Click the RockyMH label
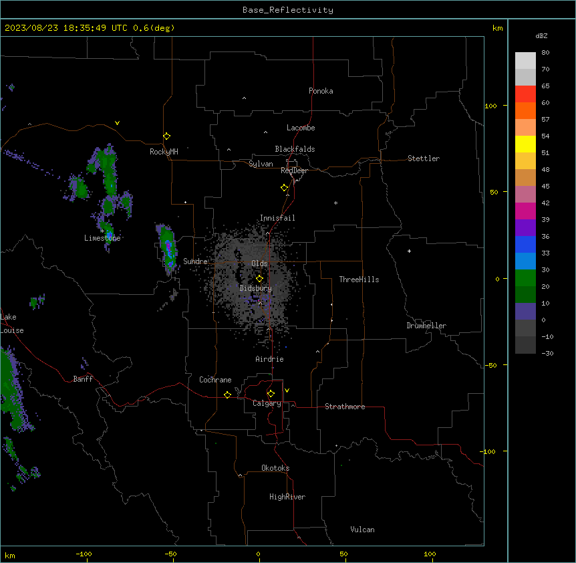The image size is (576, 563). 164,152
